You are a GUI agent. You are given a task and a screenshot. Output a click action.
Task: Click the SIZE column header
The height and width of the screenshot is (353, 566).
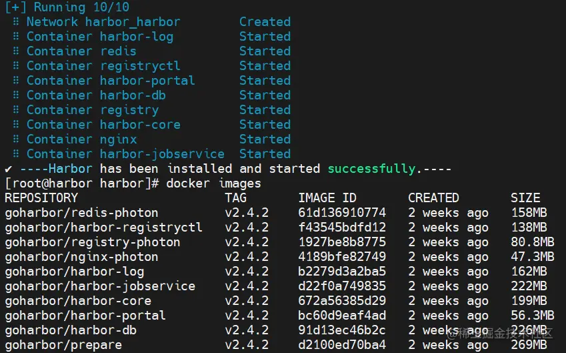(x=525, y=198)
